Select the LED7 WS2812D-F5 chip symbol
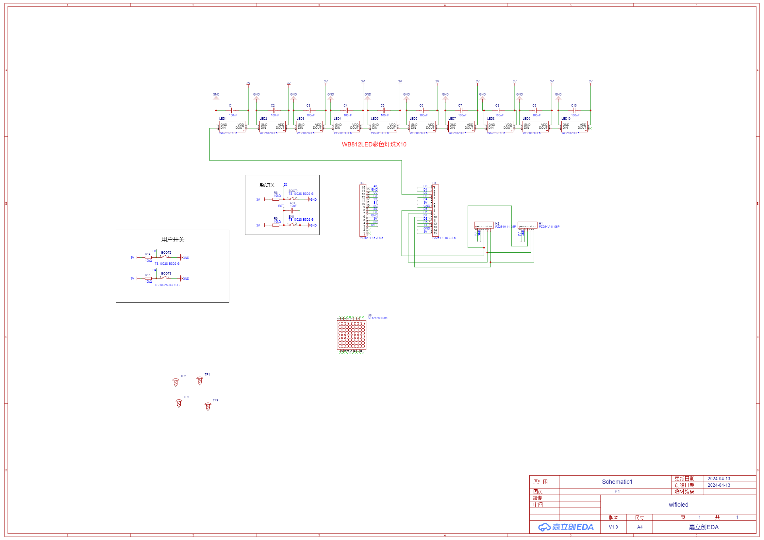 (461, 127)
